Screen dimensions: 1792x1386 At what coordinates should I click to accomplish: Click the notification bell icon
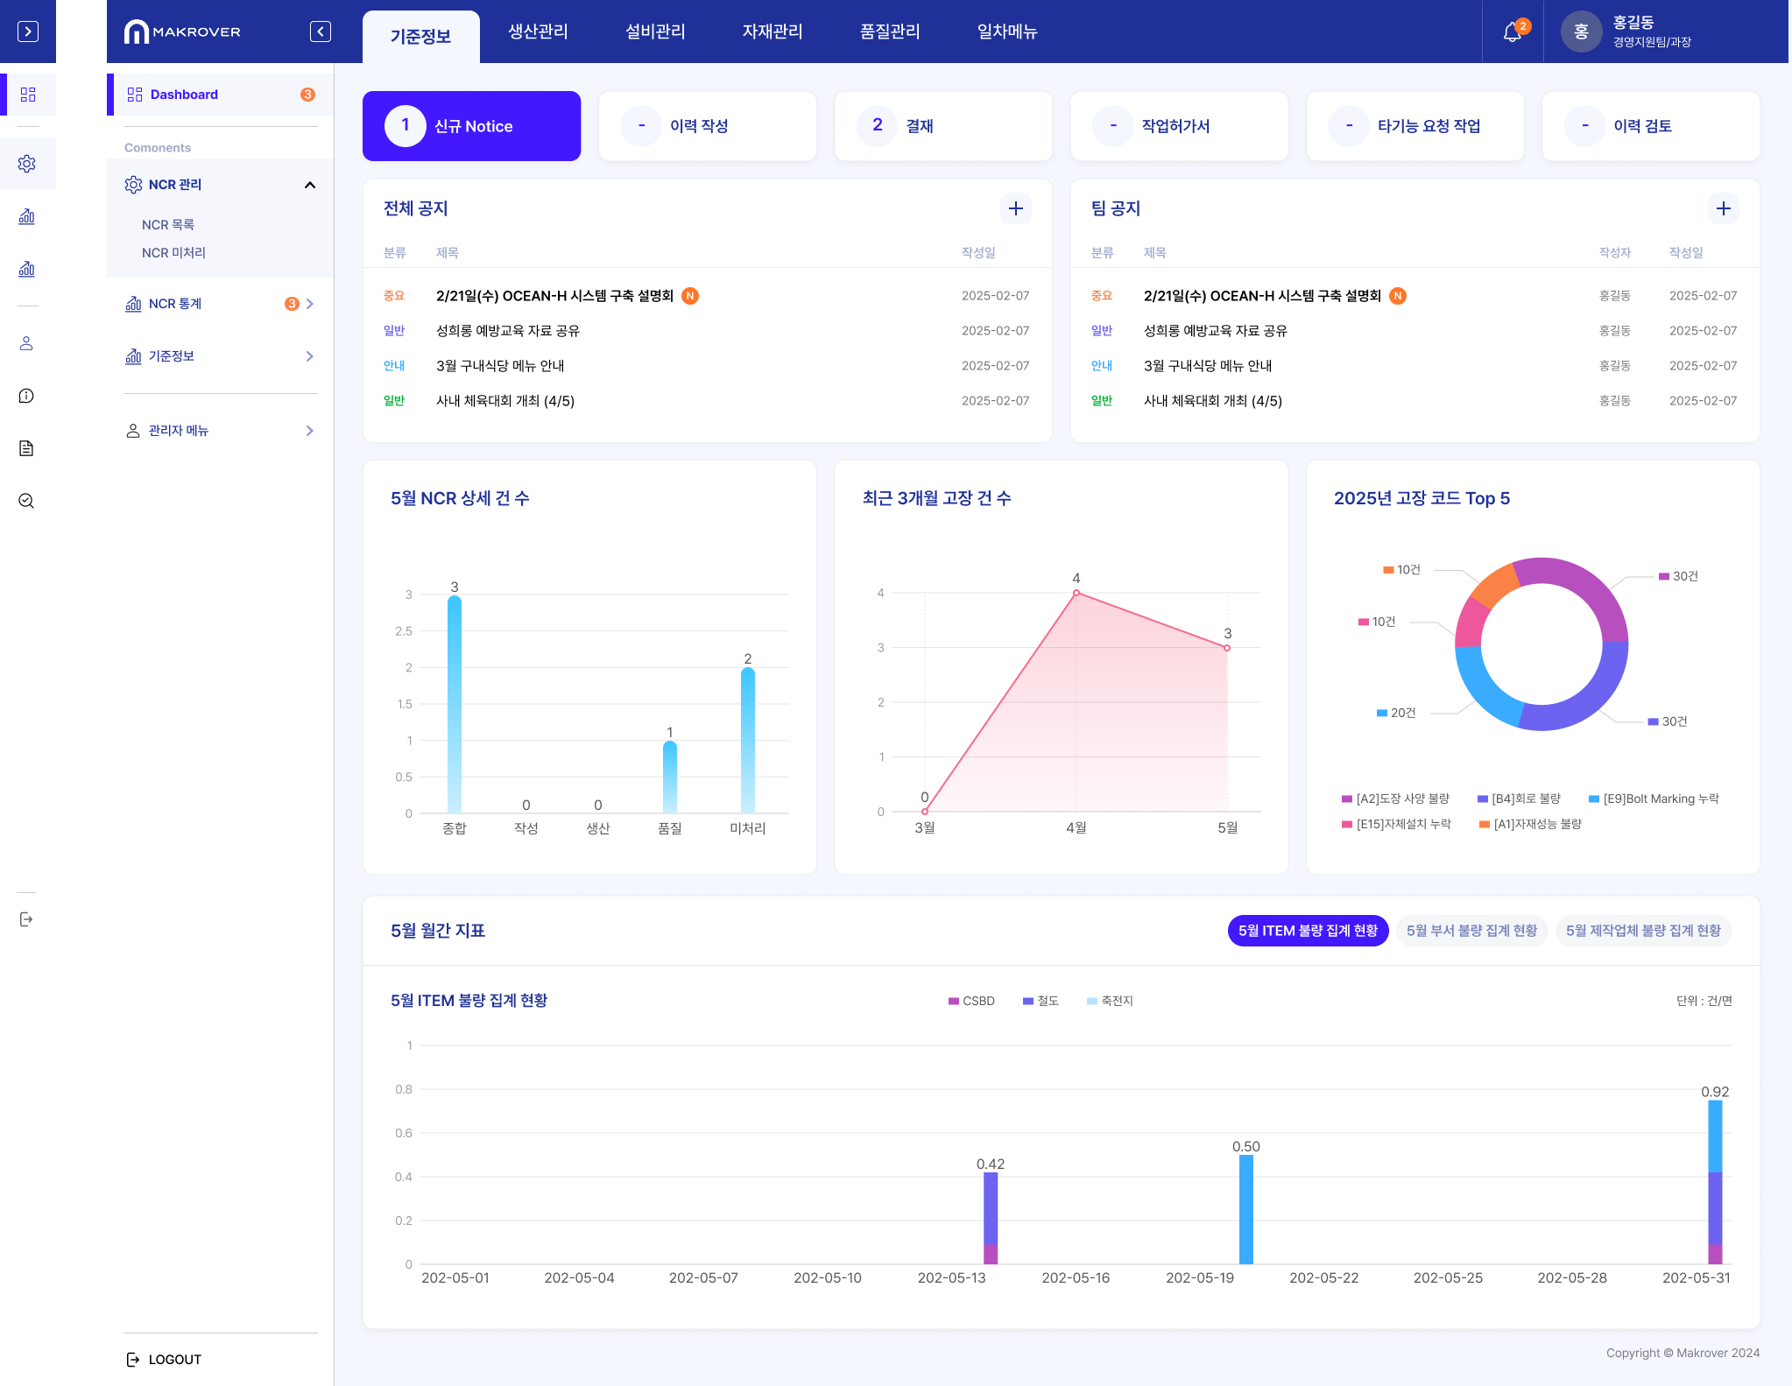pyautogui.click(x=1512, y=32)
